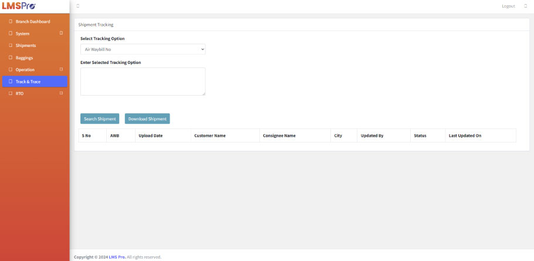Click the tracking number text area

point(143,81)
